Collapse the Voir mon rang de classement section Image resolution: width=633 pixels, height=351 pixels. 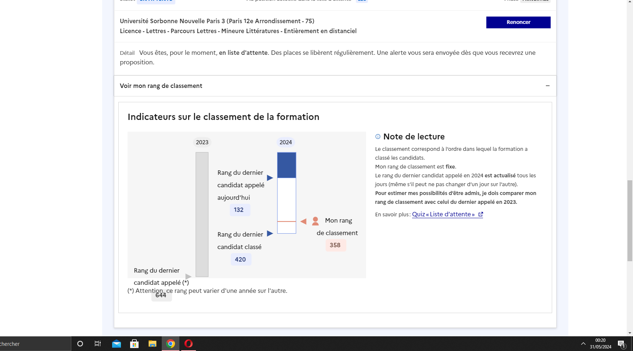click(335, 86)
